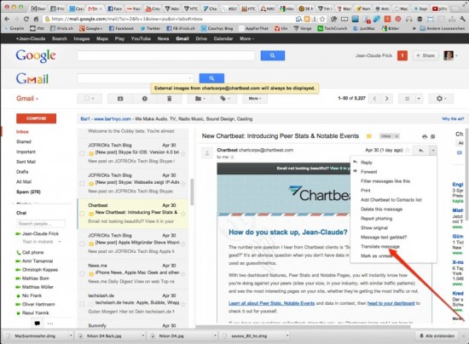Click the Share button
This screenshot has height=344, width=469.
[426, 55]
